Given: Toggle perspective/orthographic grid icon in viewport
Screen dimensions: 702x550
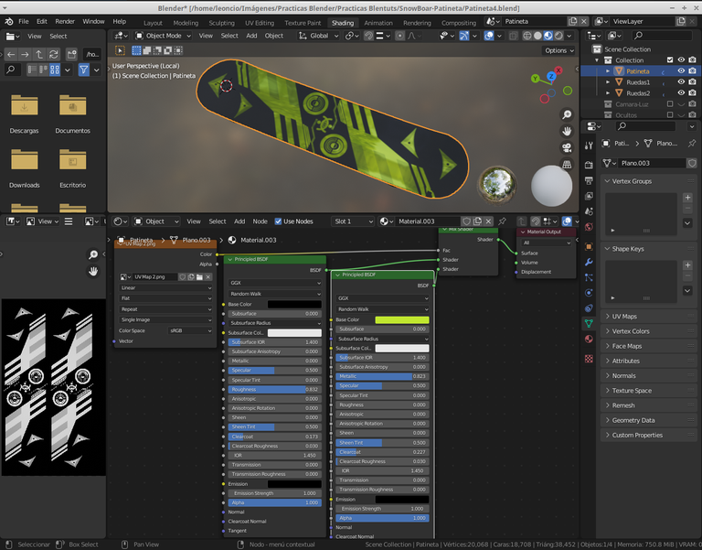Looking at the screenshot, I should [567, 164].
